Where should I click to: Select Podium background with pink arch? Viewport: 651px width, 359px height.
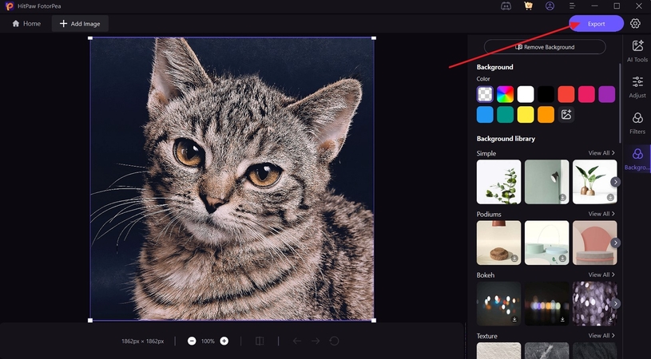(x=594, y=243)
